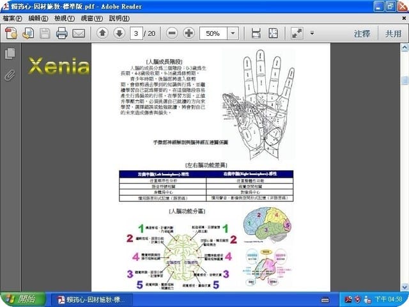This screenshot has height=307, width=409.
Task: Click the Adobe tray icon
Action: (x=348, y=299)
